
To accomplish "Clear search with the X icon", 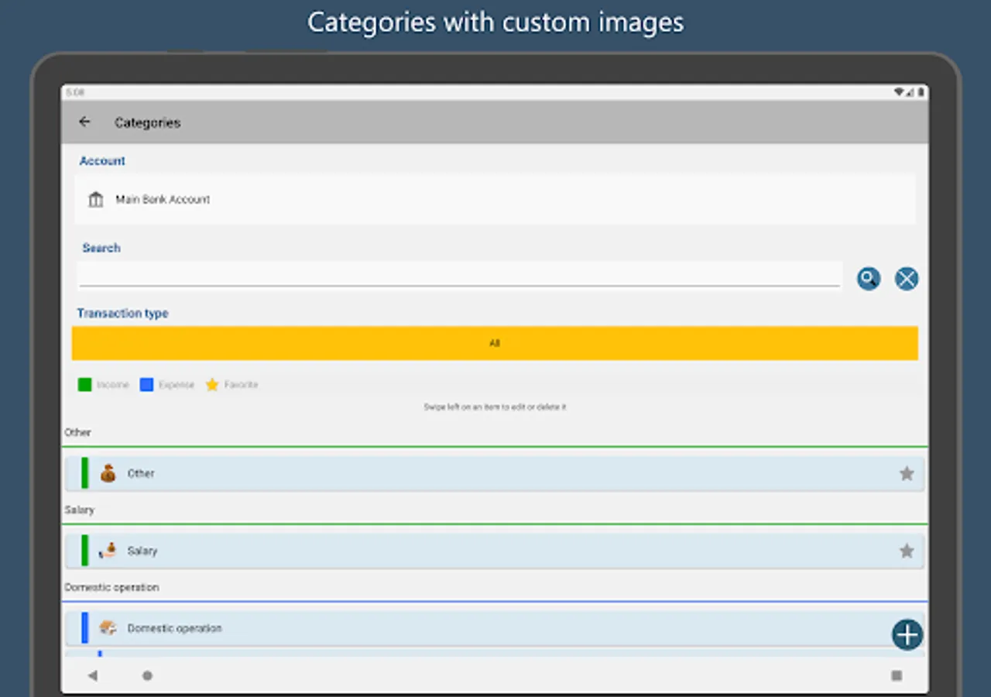I will tap(907, 279).
